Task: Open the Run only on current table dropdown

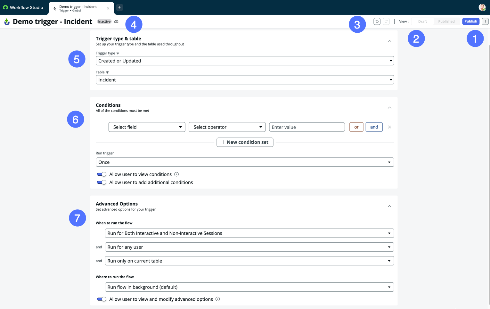Action: pyautogui.click(x=249, y=261)
